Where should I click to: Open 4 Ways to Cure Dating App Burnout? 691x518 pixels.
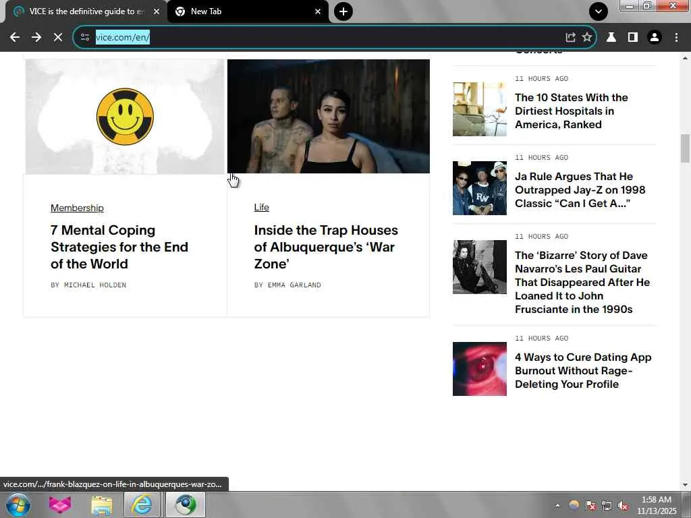[583, 370]
